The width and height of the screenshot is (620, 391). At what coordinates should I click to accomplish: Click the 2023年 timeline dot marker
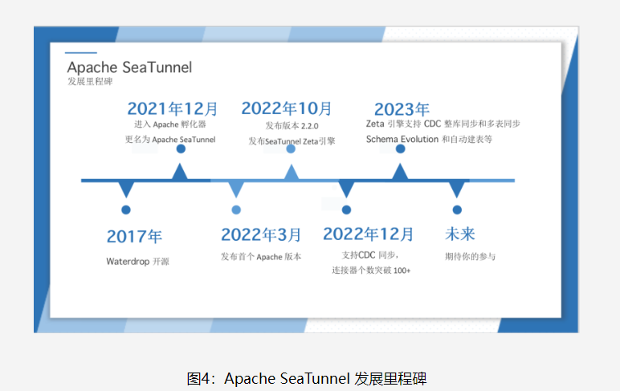pos(400,149)
